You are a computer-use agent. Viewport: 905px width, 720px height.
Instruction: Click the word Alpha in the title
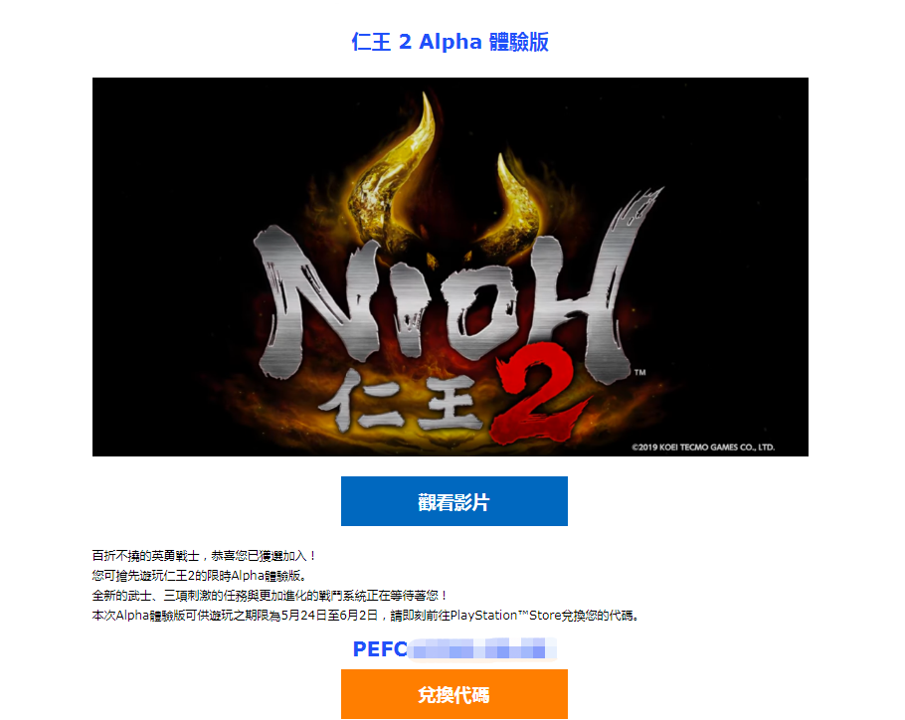click(x=451, y=42)
